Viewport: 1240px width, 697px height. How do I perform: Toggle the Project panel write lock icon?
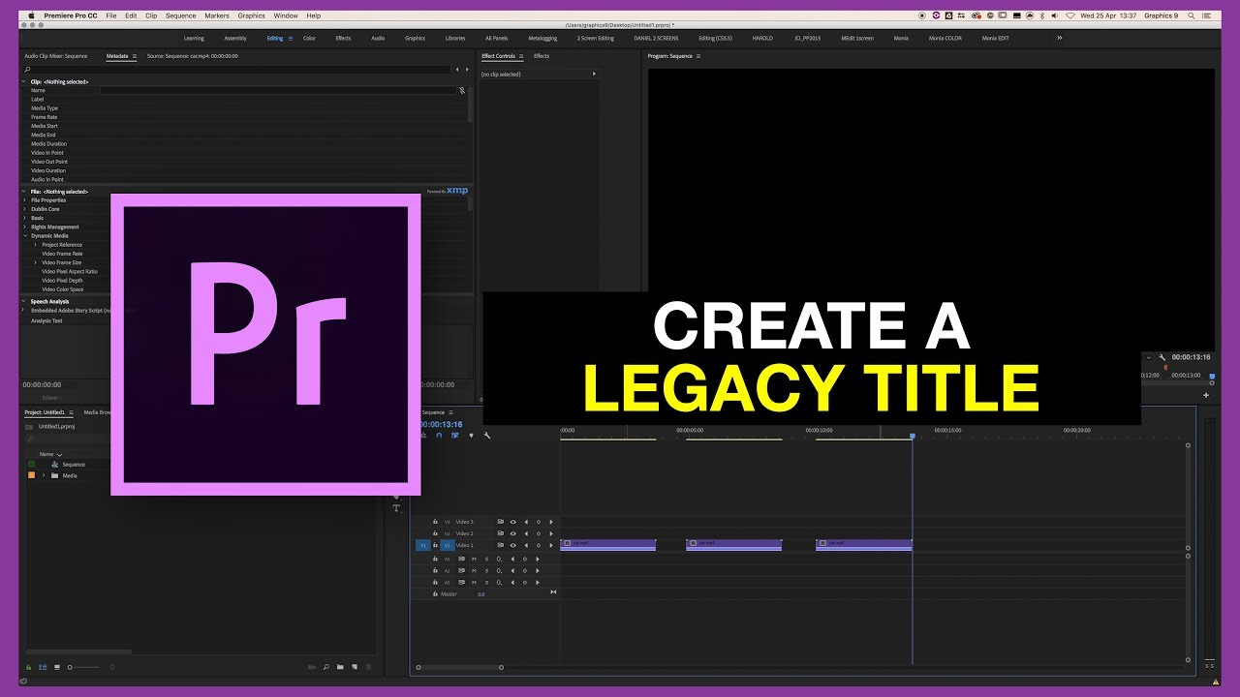(x=29, y=667)
